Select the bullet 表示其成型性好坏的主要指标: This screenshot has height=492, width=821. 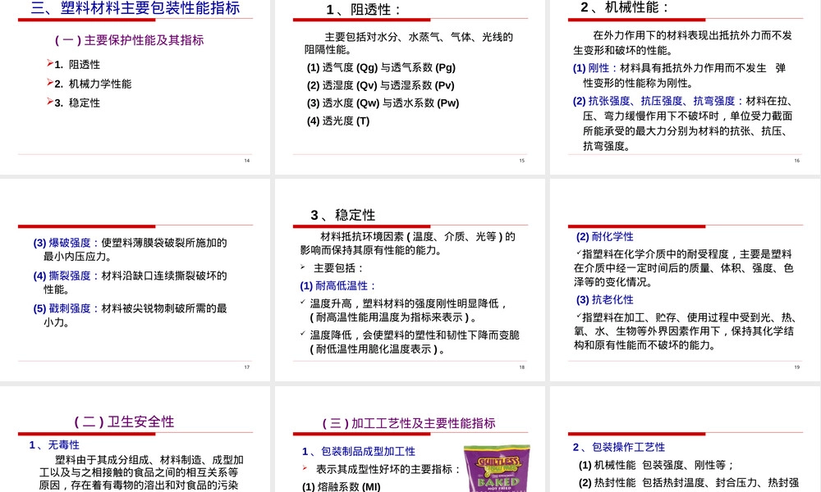pos(382,469)
